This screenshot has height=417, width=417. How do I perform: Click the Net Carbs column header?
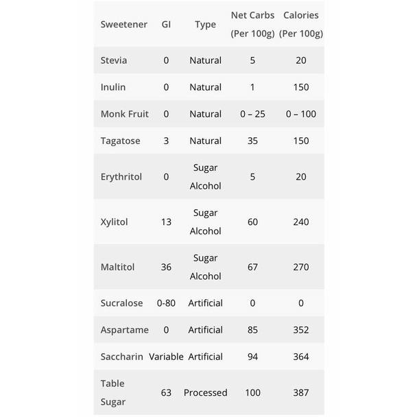(x=252, y=25)
